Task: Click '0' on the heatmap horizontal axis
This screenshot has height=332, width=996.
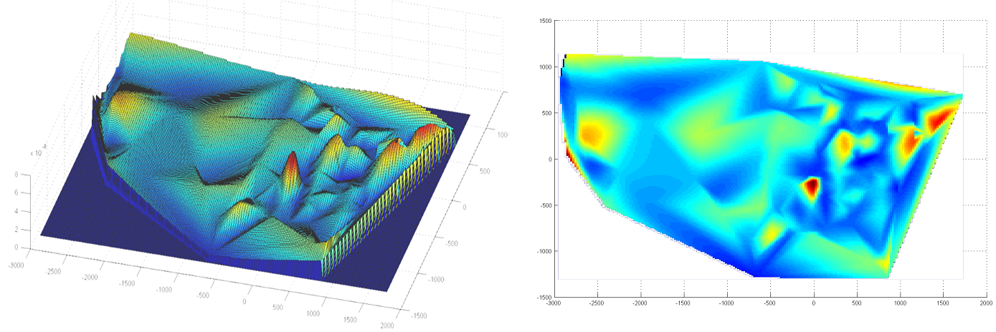Action: tap(814, 302)
